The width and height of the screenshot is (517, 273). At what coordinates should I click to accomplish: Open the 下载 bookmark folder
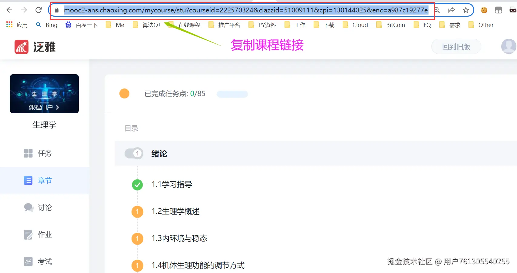324,25
